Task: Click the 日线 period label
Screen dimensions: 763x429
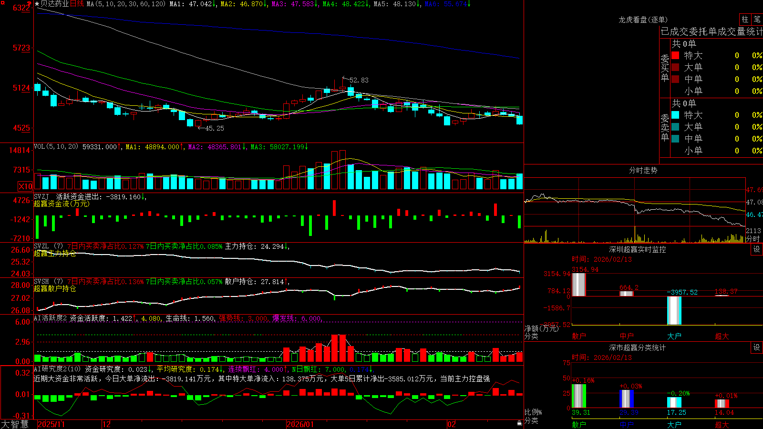Action: tap(77, 4)
